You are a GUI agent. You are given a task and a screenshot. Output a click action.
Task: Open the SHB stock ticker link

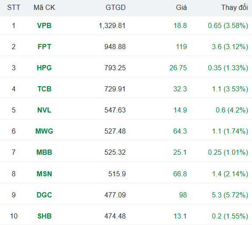[44, 216]
